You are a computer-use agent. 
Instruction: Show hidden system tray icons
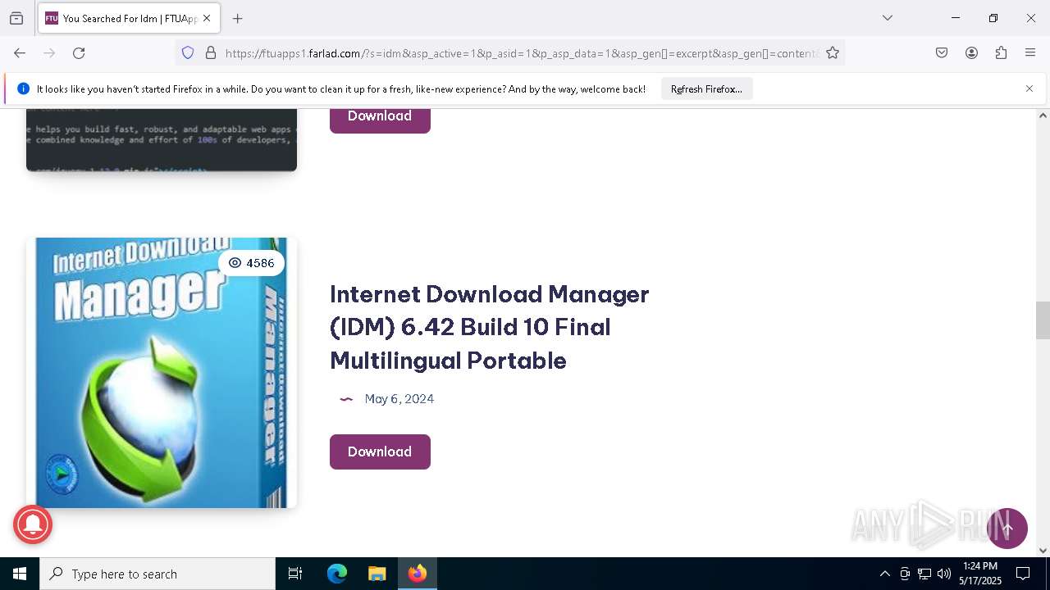coord(884,574)
